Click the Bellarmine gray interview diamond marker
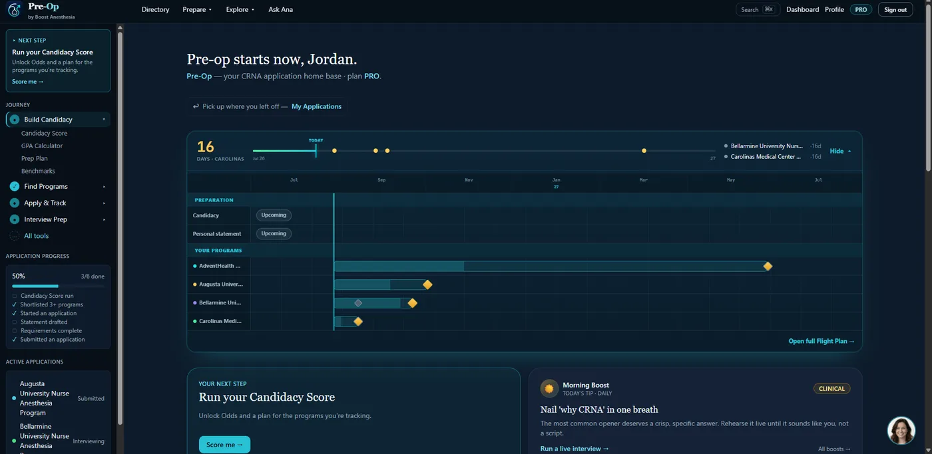The image size is (932, 454). click(x=358, y=303)
